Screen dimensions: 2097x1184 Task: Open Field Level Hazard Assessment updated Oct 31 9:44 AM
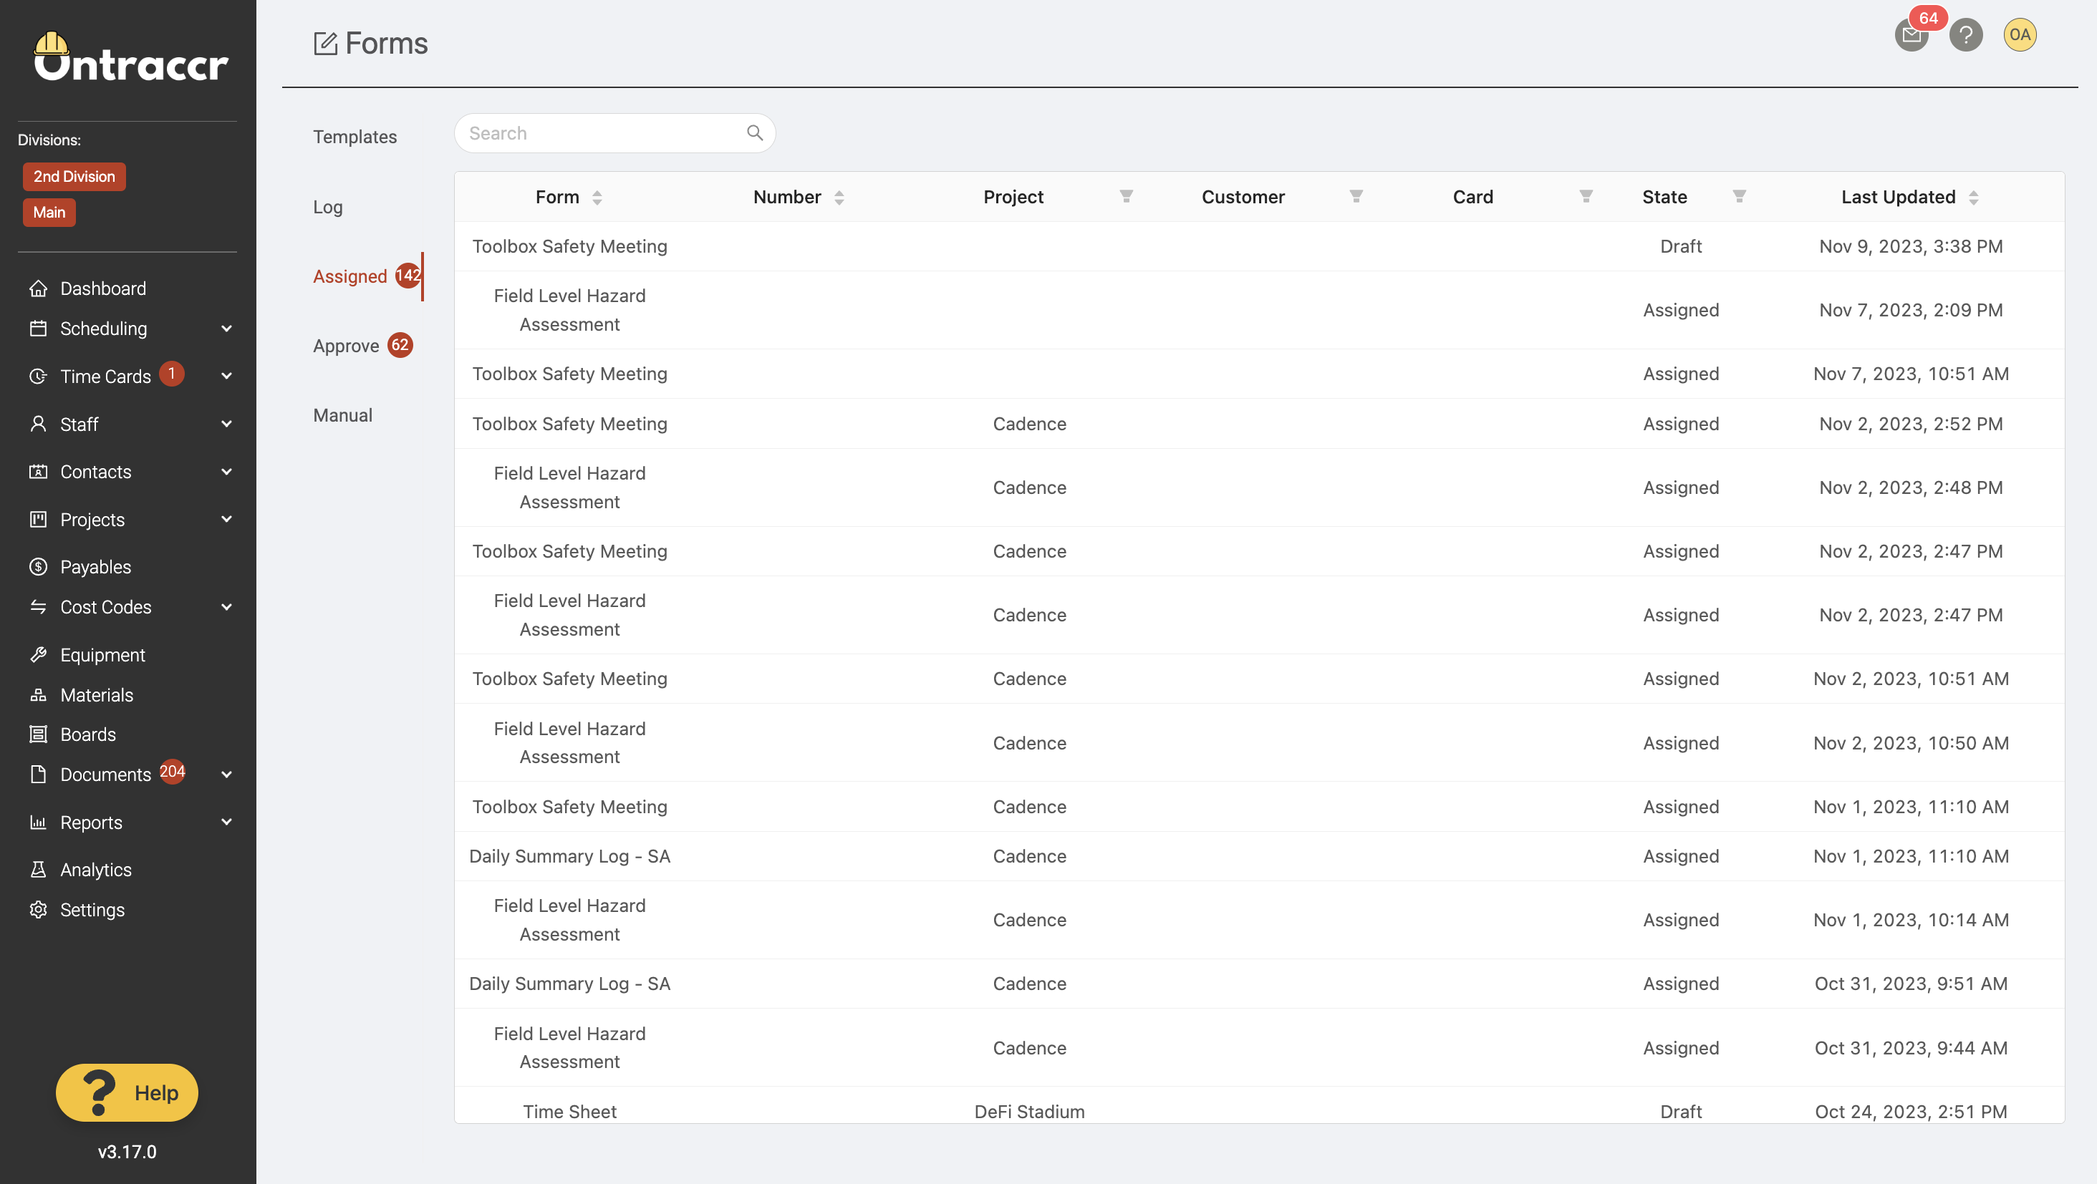1258,1047
